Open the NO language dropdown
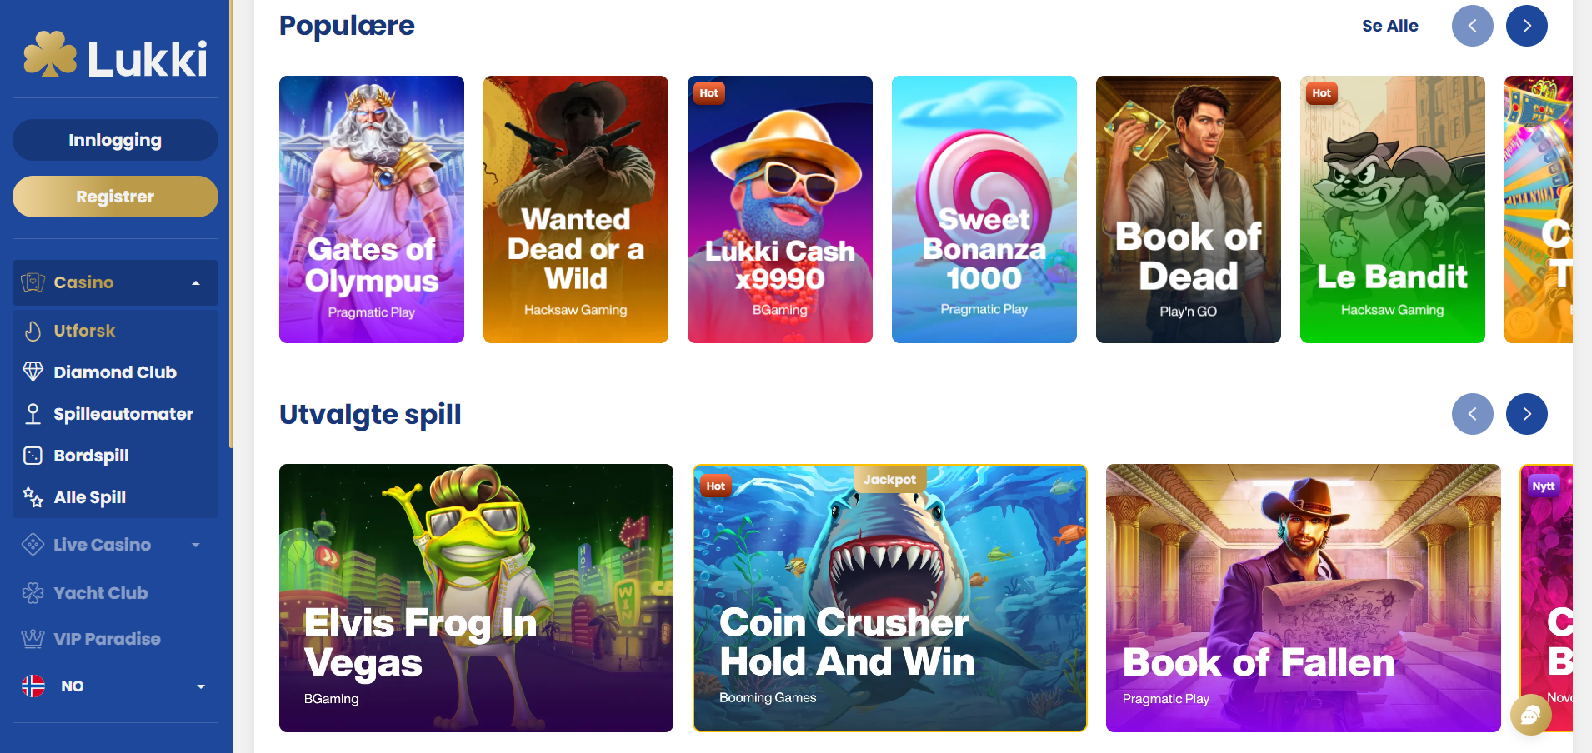This screenshot has width=1592, height=753. pyautogui.click(x=115, y=686)
